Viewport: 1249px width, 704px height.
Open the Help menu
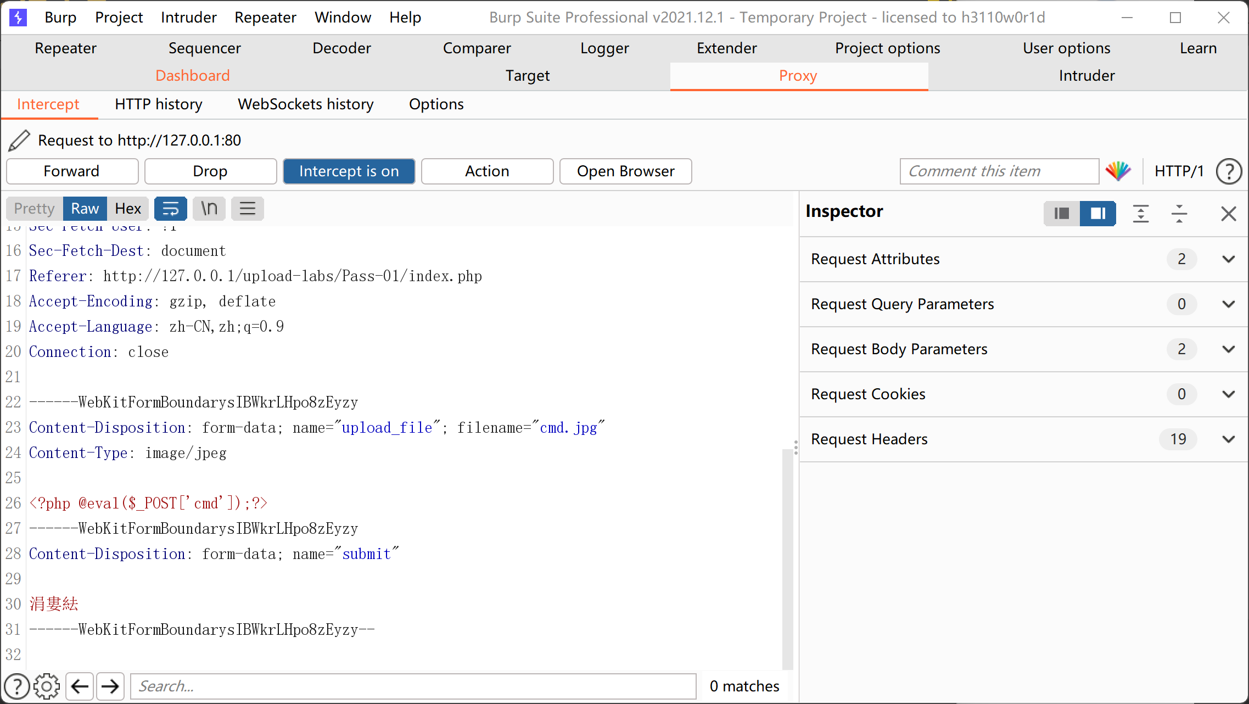pyautogui.click(x=405, y=18)
